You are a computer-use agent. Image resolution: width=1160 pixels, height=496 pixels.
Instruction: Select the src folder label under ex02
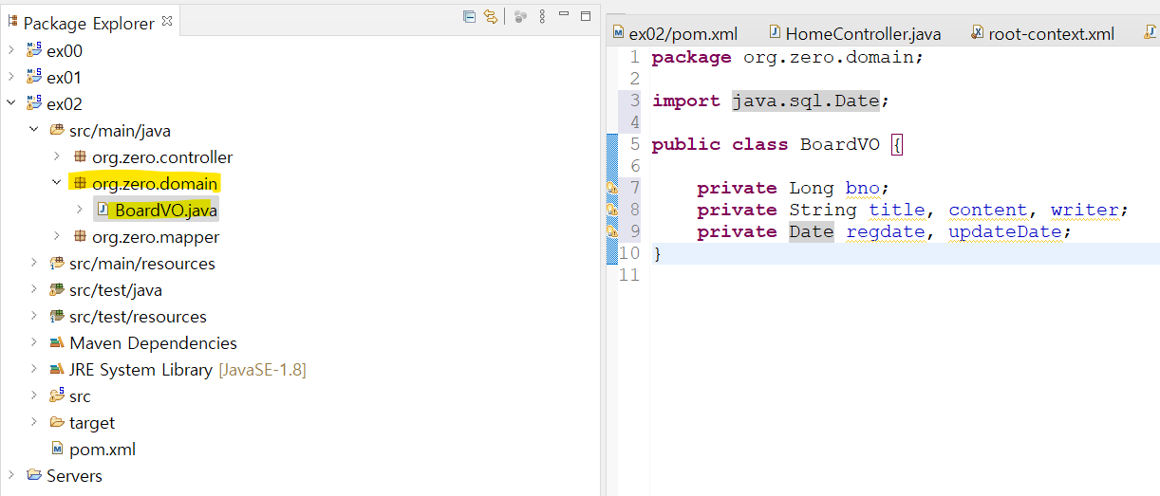[x=80, y=395]
